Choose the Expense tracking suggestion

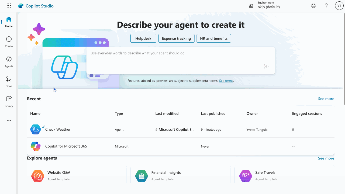177,38
